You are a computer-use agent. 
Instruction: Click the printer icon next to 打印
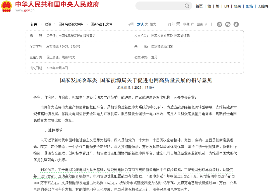pos(178,24)
